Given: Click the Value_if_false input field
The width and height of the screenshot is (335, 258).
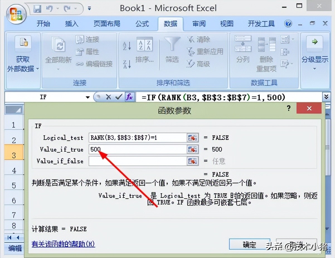Looking at the screenshot, I should [x=138, y=161].
